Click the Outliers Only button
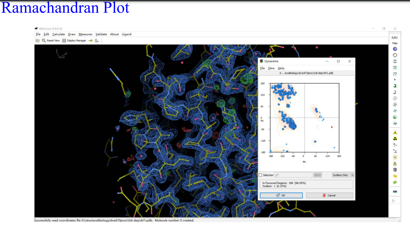The image size is (410, 228). coord(340,175)
